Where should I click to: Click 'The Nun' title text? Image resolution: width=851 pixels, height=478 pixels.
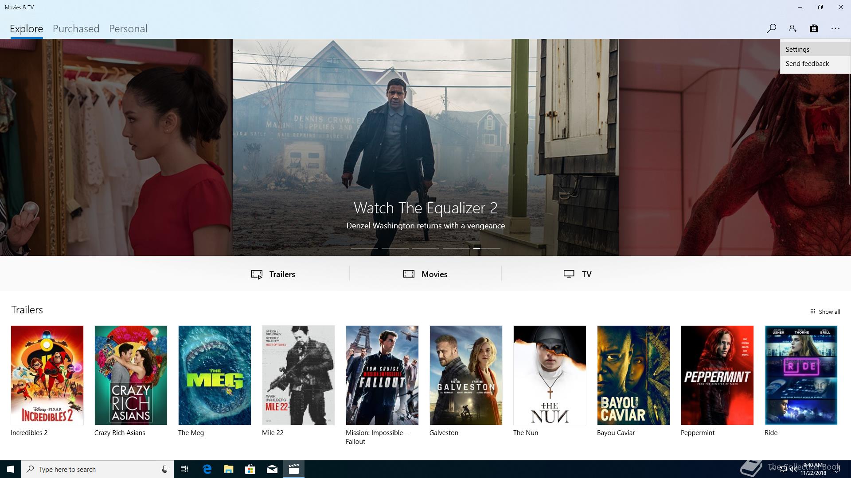pos(526,433)
